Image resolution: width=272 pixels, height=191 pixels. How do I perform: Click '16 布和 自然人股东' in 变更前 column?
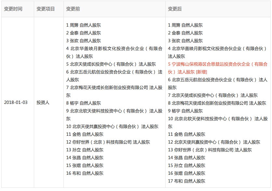click(85, 173)
